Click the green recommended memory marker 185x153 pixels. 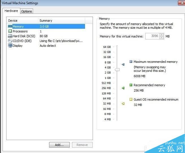[123, 88]
